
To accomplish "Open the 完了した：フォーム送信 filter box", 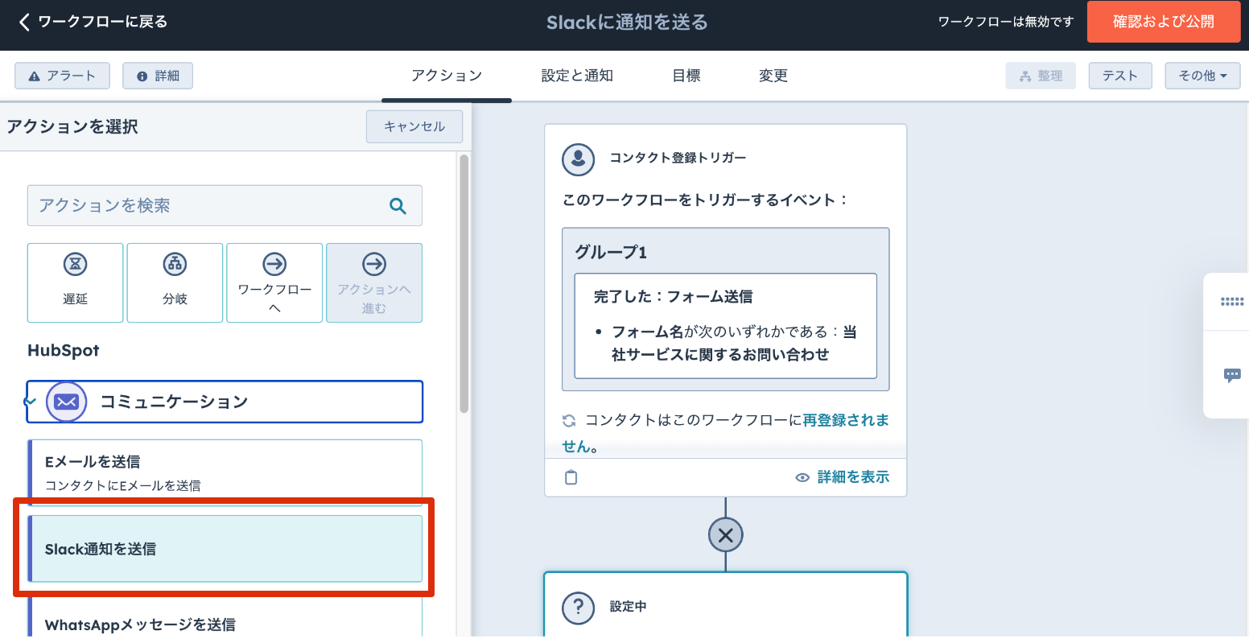I will pos(725,325).
